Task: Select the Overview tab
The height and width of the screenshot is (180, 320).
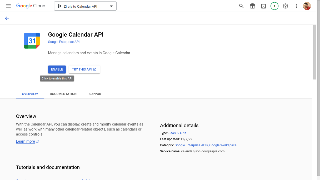Action: [30, 94]
